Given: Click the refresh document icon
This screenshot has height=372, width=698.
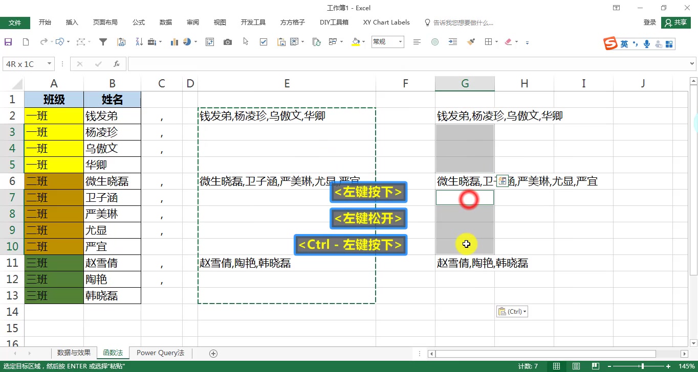Looking at the screenshot, I should [x=317, y=42].
